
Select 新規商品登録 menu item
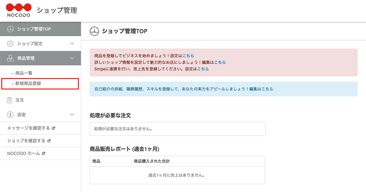tap(40, 84)
